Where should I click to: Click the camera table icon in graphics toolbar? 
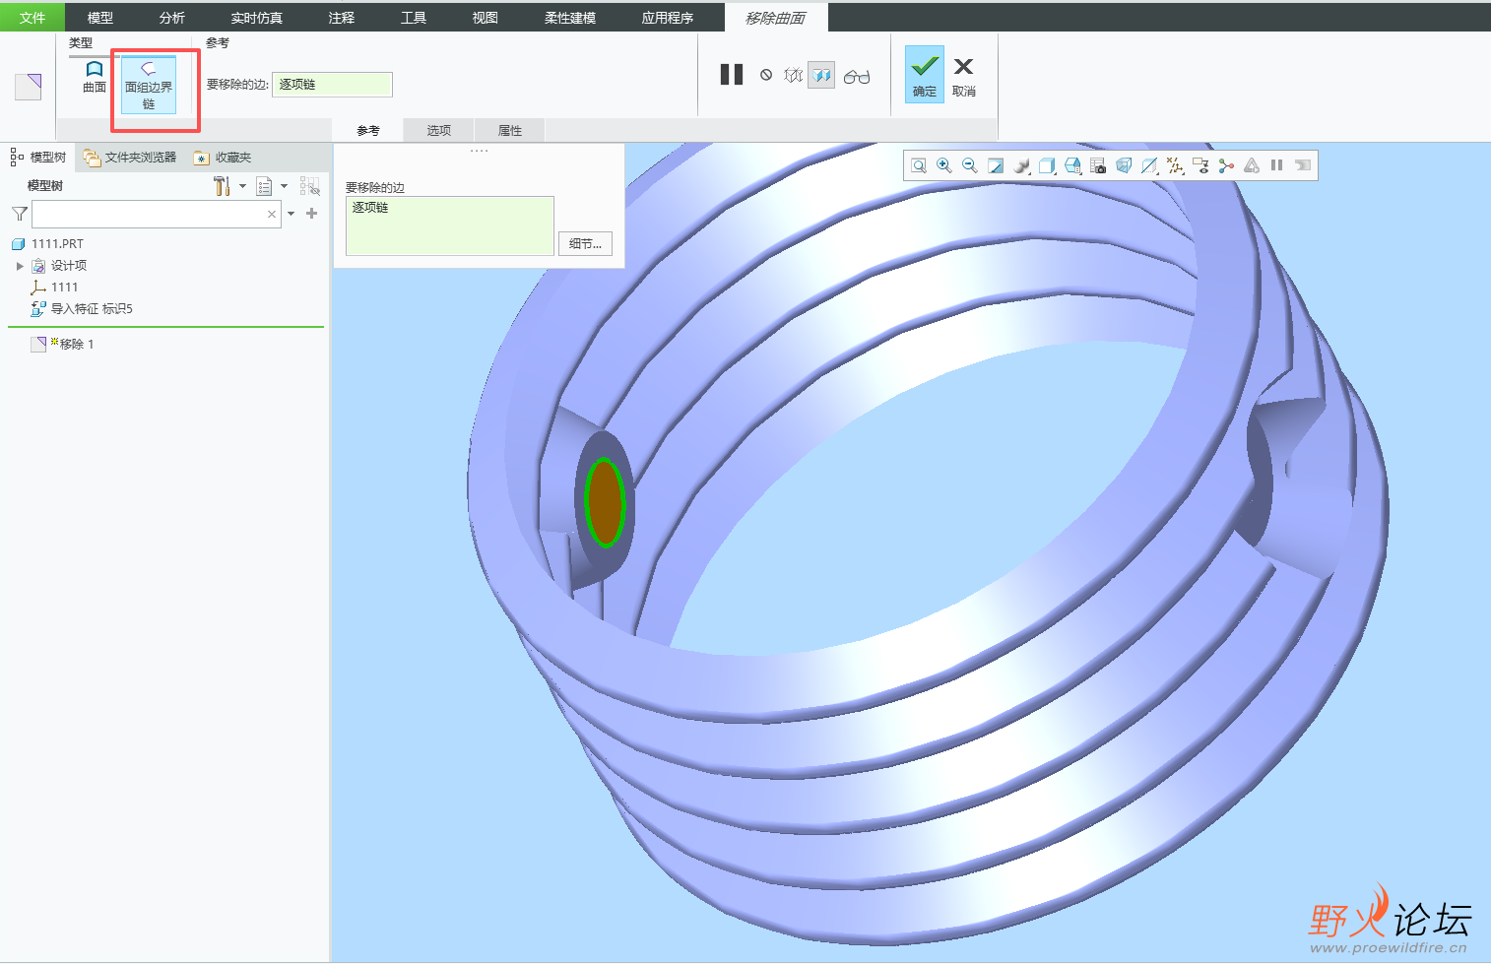tap(1098, 165)
